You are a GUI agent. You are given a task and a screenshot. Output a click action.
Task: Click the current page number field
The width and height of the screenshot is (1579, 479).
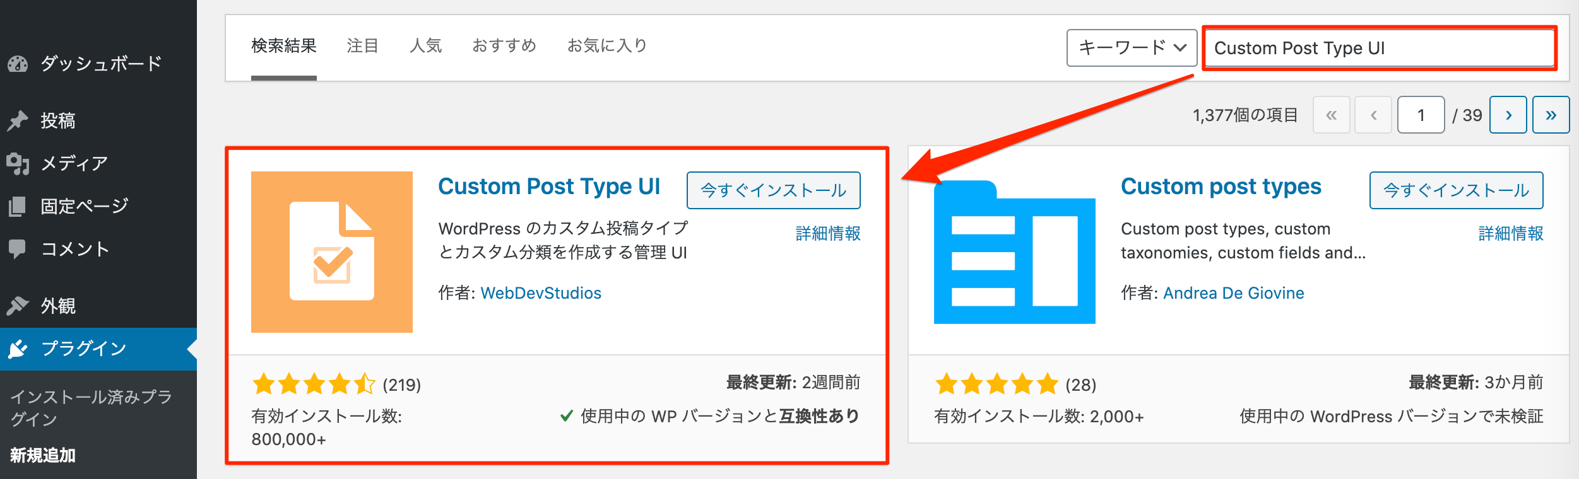pos(1421,115)
